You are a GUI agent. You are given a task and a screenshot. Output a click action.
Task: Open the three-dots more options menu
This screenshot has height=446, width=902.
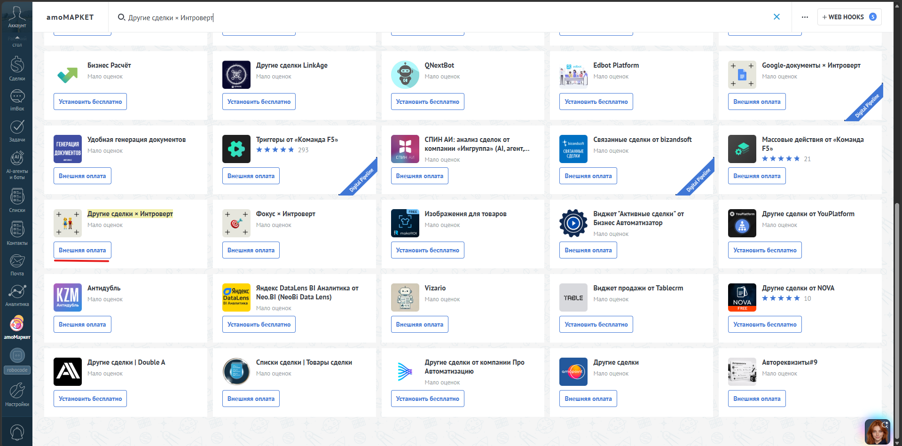(805, 17)
